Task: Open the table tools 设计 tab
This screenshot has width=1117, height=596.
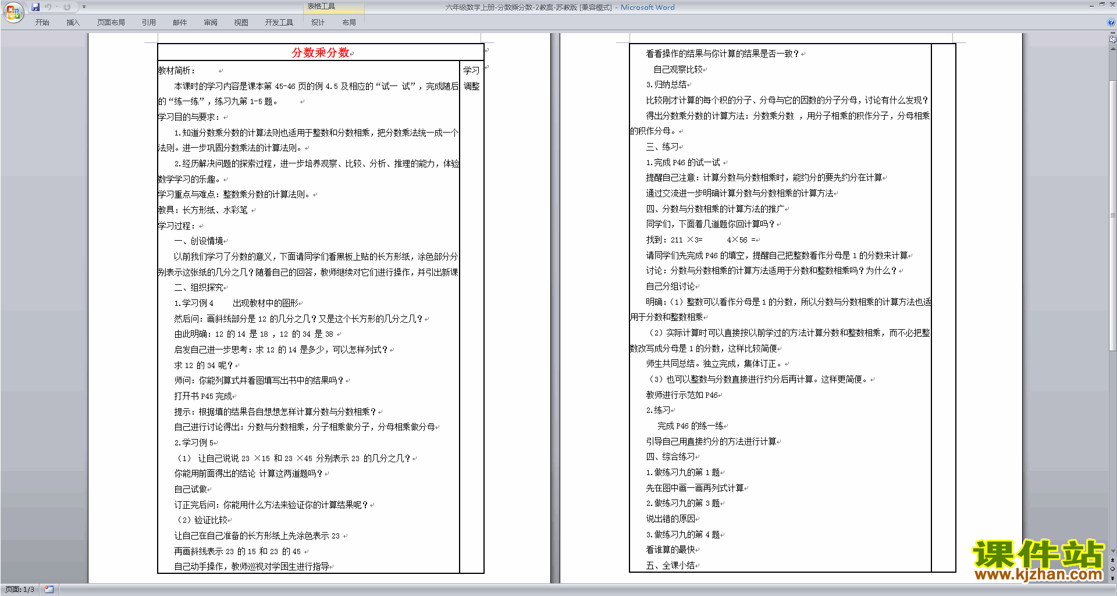Action: (318, 23)
